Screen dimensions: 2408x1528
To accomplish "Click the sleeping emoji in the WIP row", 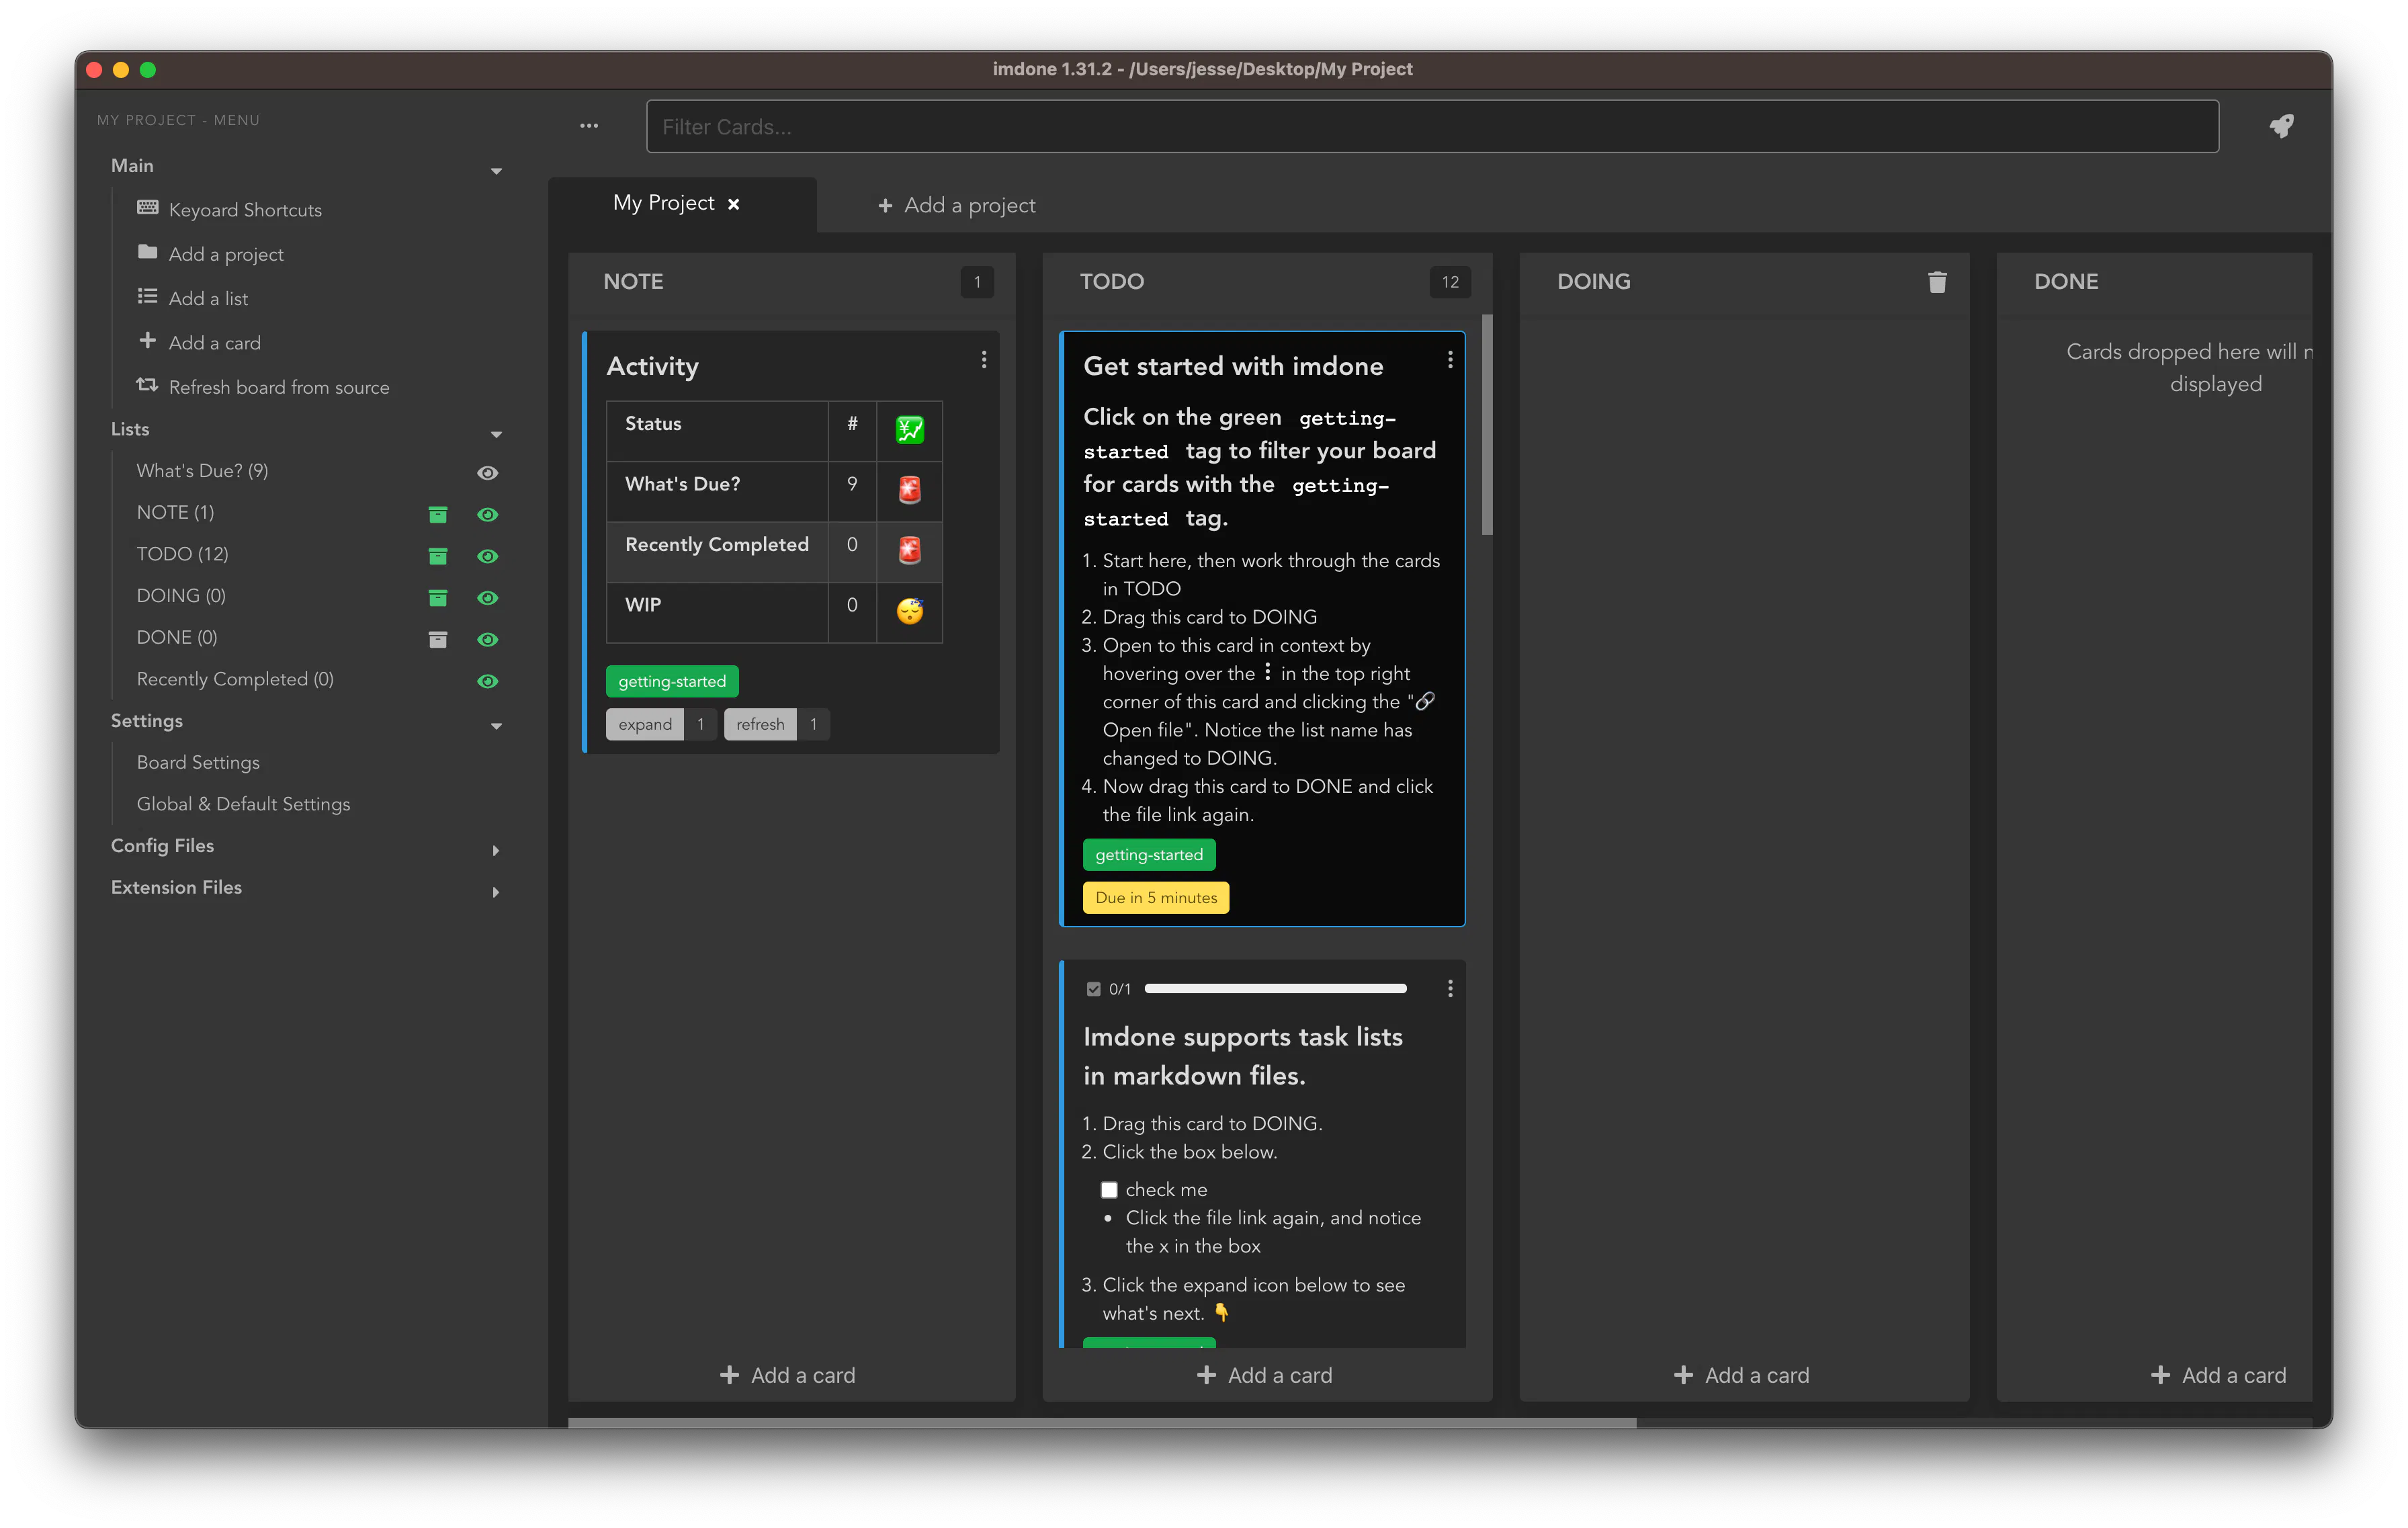I will [909, 611].
